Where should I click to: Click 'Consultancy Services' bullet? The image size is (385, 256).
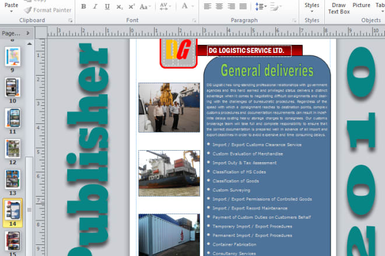[234, 253]
